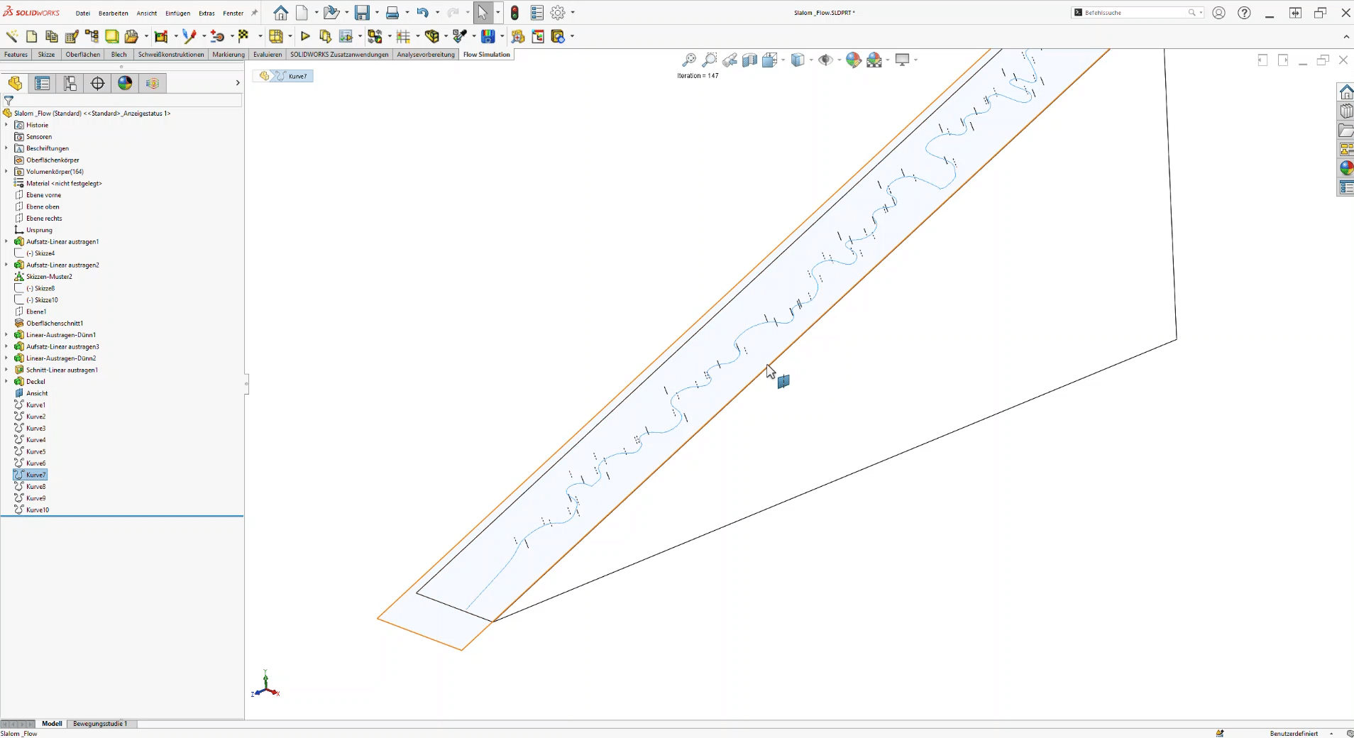Click the Flow Simulation wizard wand icon
The height and width of the screenshot is (738, 1354).
coord(12,36)
